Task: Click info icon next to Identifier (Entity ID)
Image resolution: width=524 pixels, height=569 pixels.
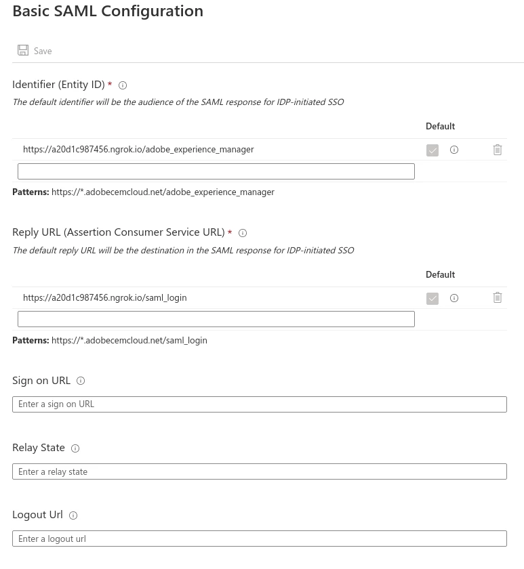Action: 123,85
